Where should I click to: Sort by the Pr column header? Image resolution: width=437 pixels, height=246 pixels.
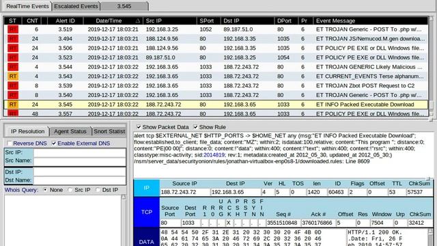pyautogui.click(x=305, y=20)
